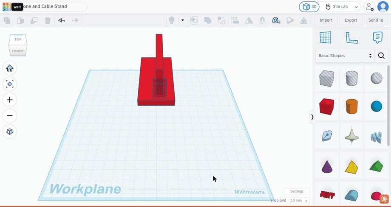This screenshot has height=207, width=391.
Task: Click the Align tool icon
Action: coord(235,20)
